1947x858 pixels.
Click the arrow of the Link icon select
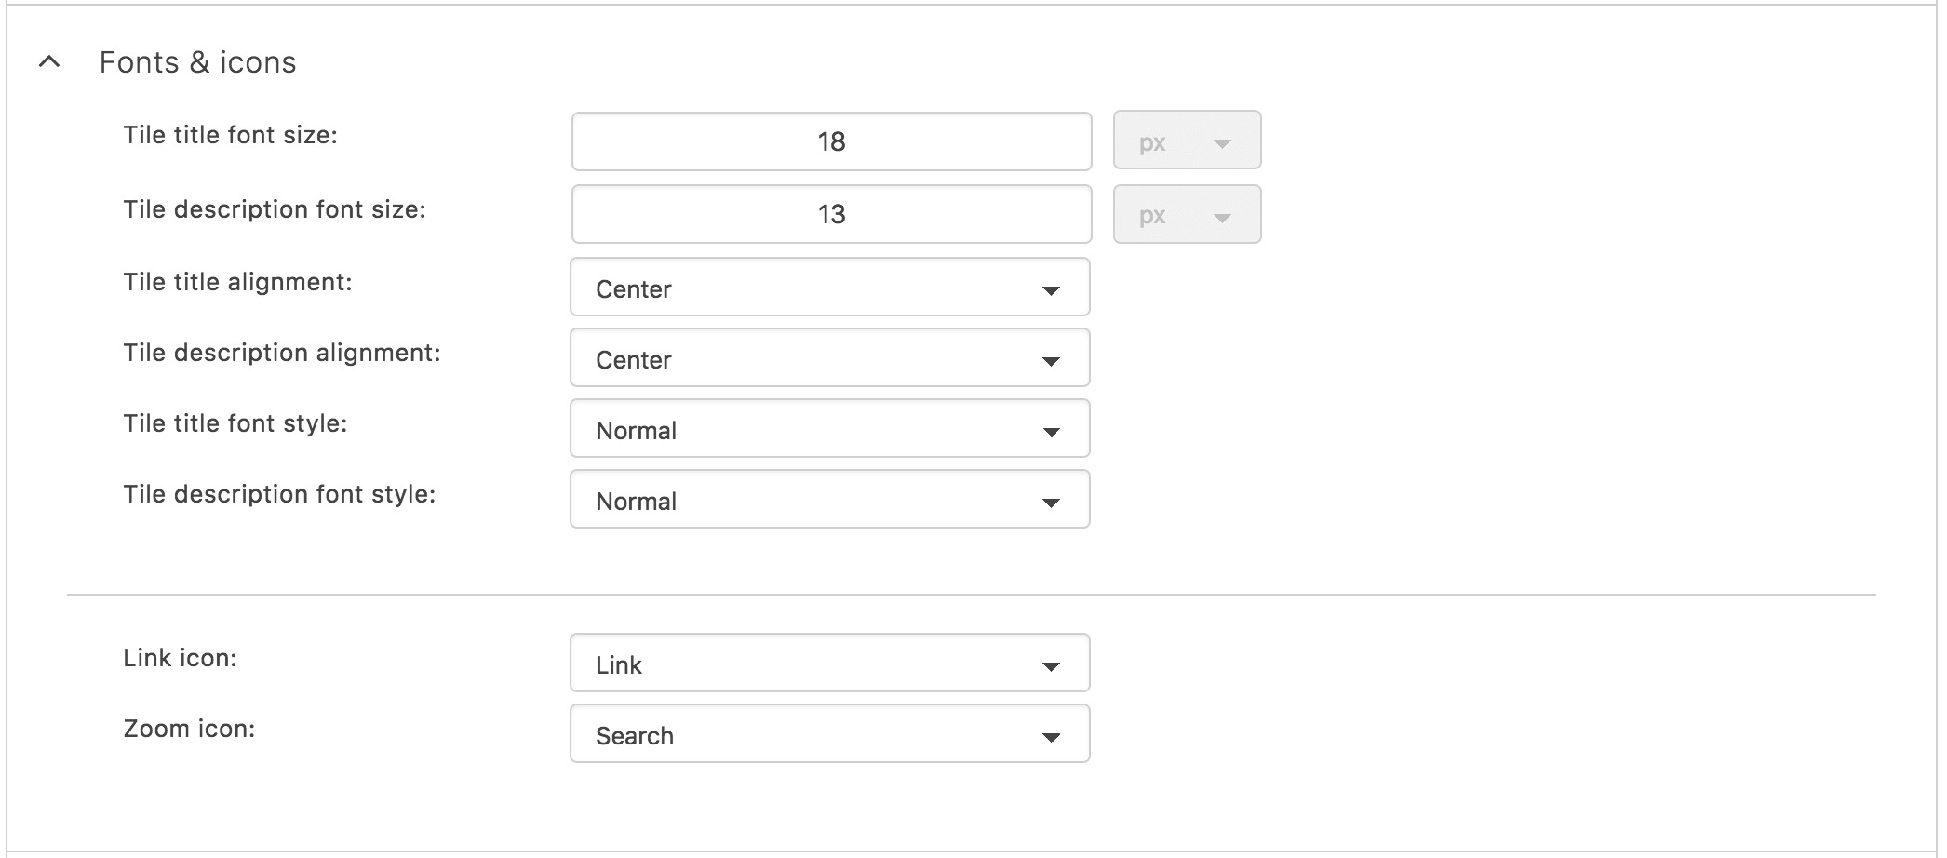click(1052, 666)
